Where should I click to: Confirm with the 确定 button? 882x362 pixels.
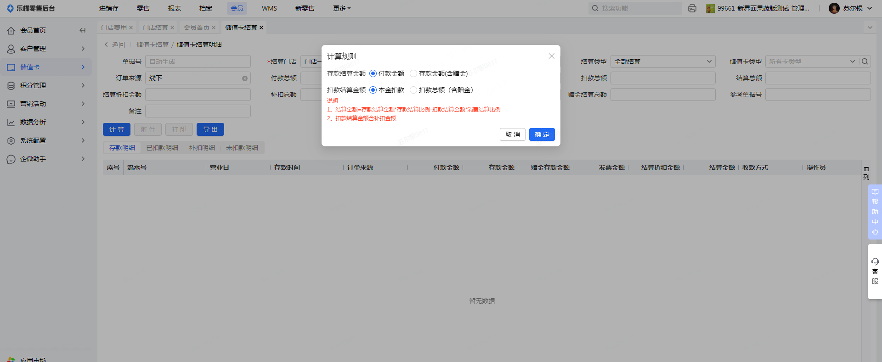click(542, 134)
